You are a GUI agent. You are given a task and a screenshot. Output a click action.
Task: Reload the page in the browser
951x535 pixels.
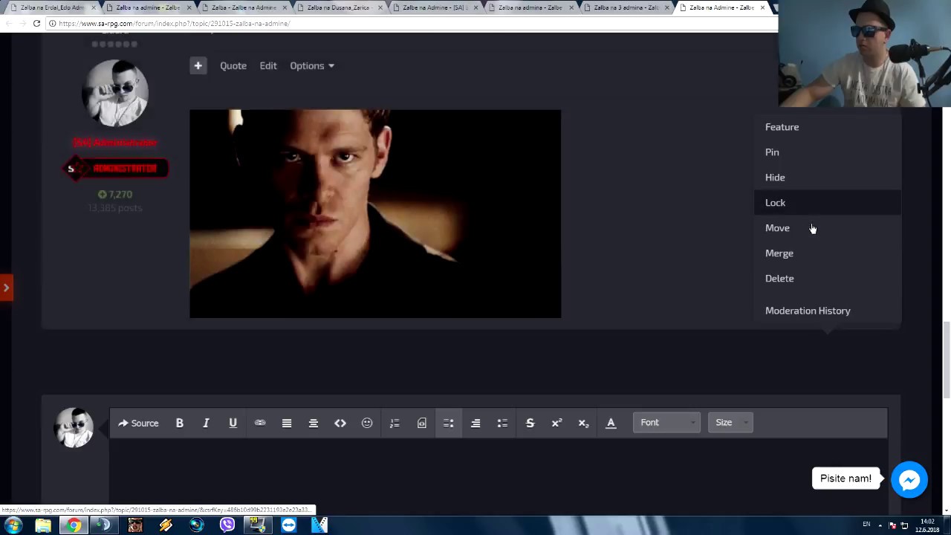[x=36, y=24]
